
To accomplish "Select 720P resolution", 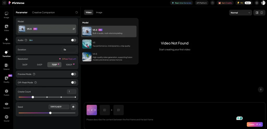I will (54, 65).
